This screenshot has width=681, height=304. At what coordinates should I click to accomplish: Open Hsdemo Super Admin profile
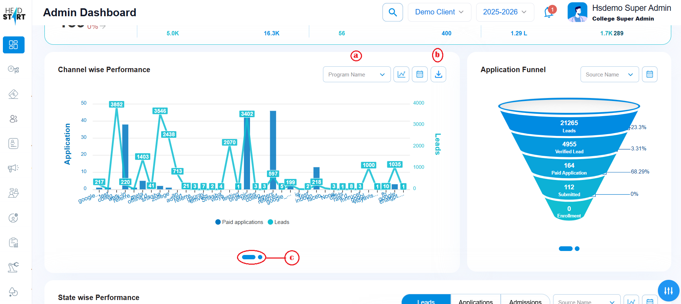tap(619, 13)
